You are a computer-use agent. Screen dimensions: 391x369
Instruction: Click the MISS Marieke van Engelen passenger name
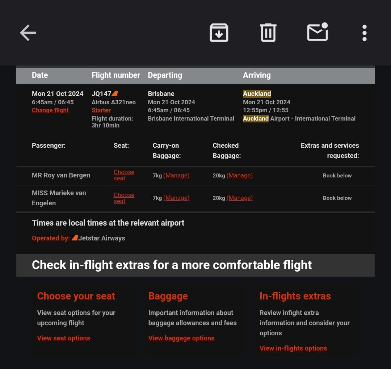[59, 198]
